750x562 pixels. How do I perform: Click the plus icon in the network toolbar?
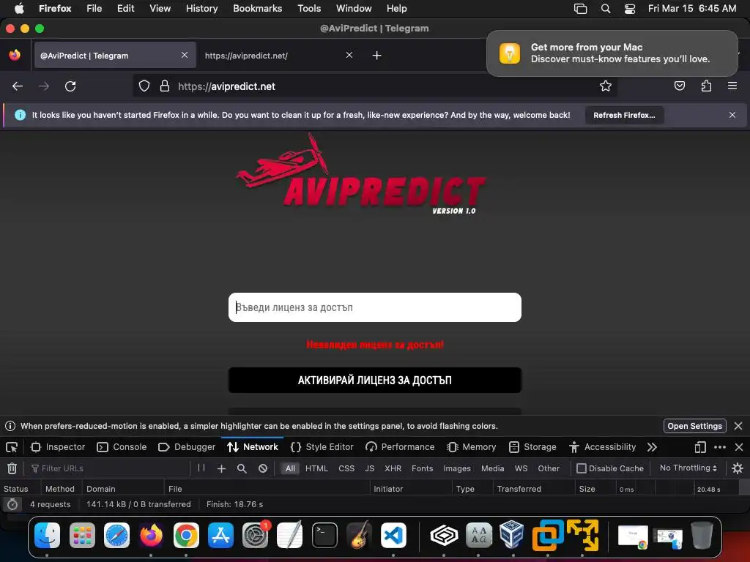click(x=221, y=468)
